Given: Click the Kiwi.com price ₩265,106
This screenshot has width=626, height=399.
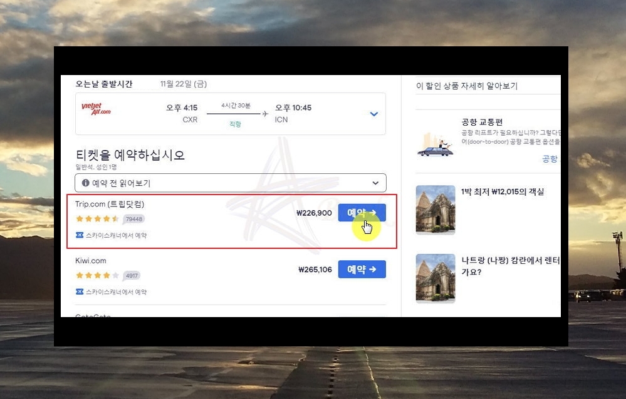Looking at the screenshot, I should coord(315,270).
